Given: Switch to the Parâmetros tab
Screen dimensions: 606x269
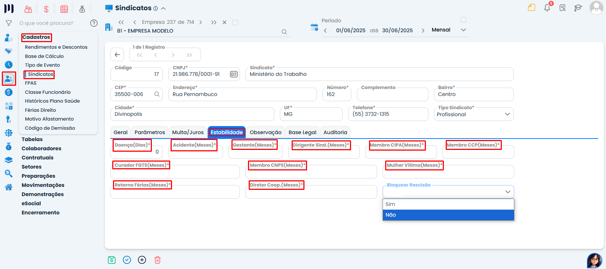Looking at the screenshot, I should [x=150, y=132].
